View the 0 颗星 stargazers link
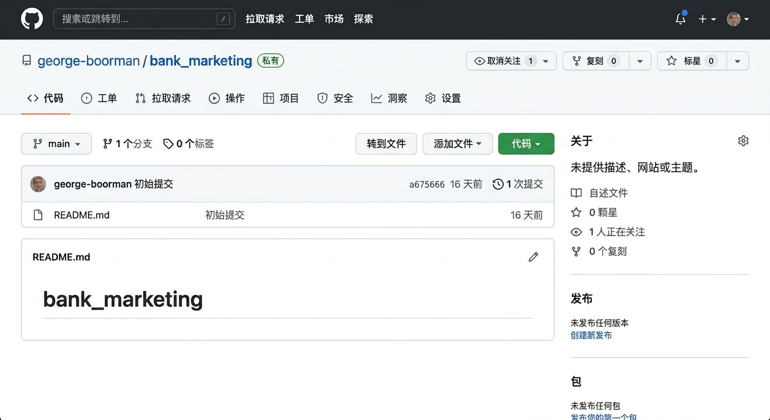770x420 pixels. coord(594,212)
